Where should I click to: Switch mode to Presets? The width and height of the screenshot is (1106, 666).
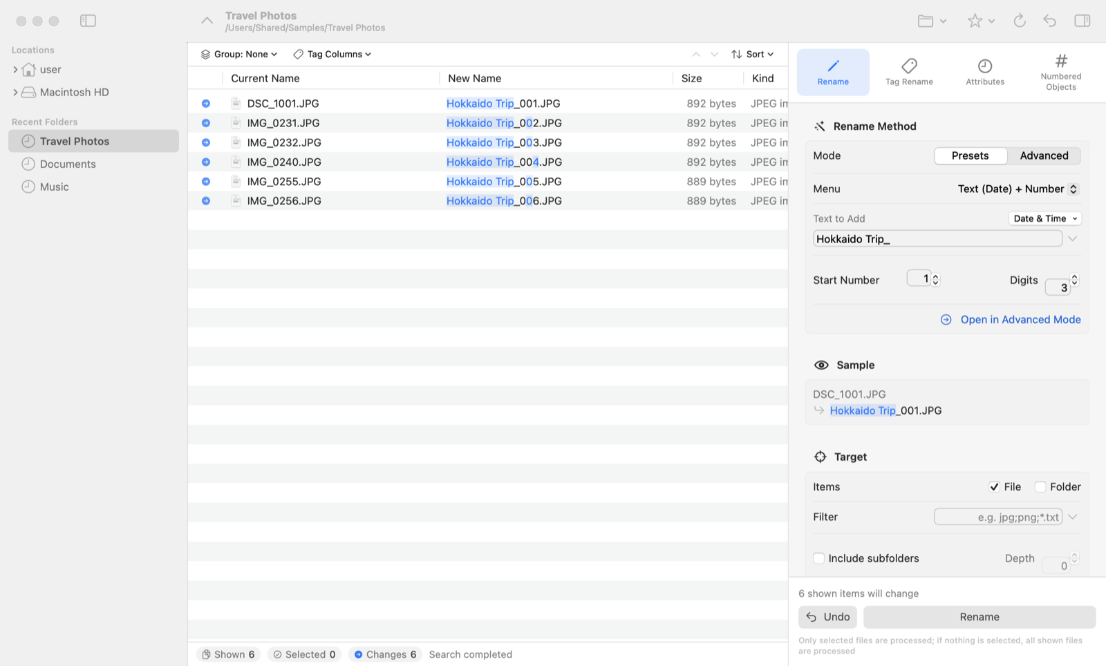pos(970,155)
